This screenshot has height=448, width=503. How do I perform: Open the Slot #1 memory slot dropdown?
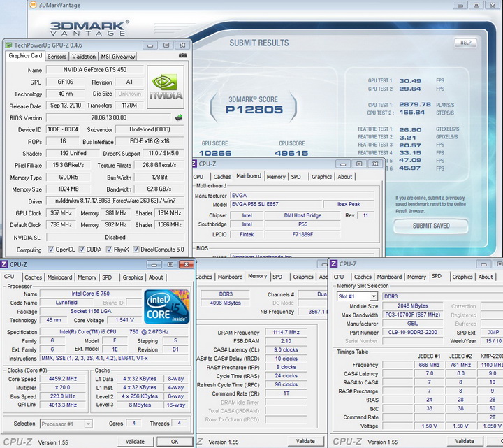tap(357, 296)
